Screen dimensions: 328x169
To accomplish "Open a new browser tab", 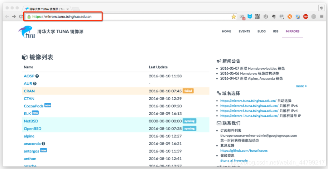I will (x=76, y=9).
